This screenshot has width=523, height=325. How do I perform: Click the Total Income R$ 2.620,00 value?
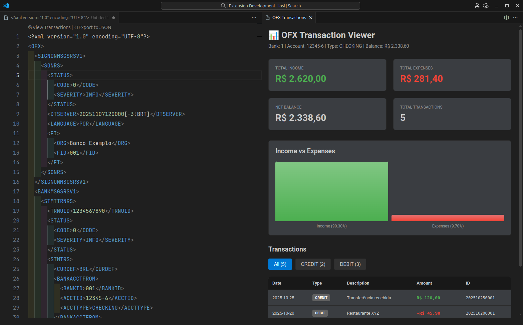point(301,78)
